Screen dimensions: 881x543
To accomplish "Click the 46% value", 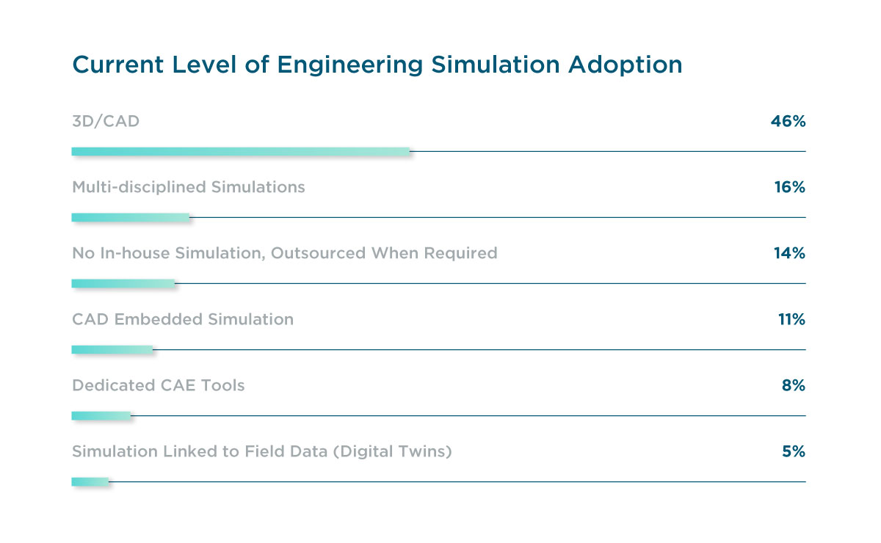I will (x=788, y=121).
